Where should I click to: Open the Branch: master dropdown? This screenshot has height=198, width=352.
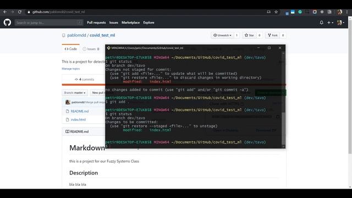tap(75, 93)
